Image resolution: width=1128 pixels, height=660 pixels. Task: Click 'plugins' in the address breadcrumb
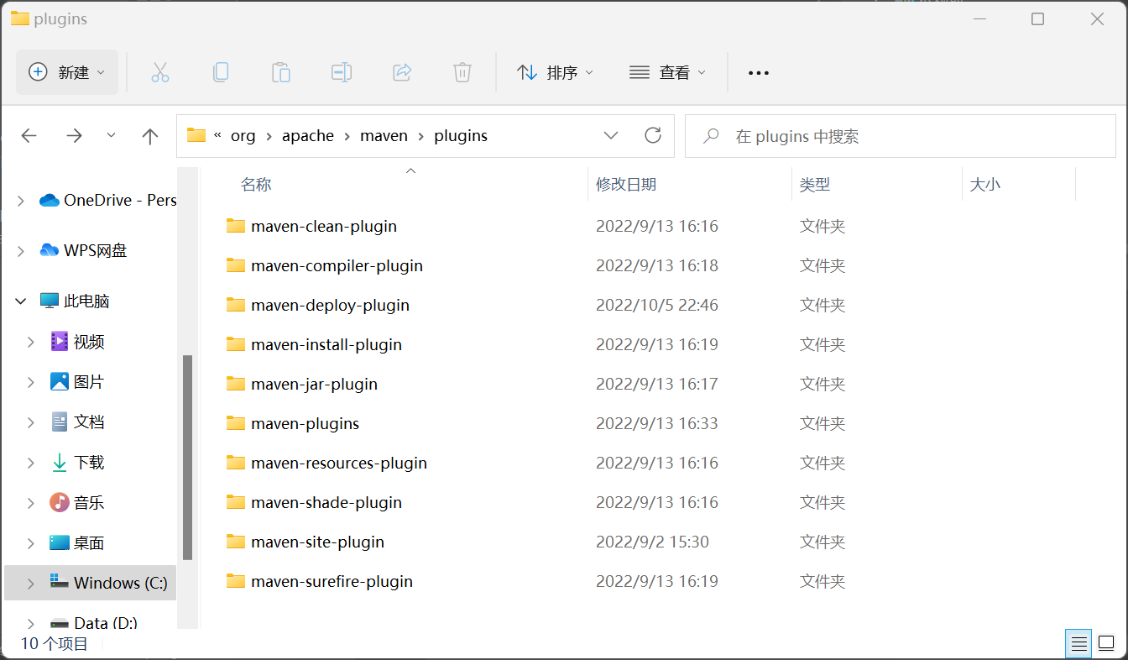[461, 135]
